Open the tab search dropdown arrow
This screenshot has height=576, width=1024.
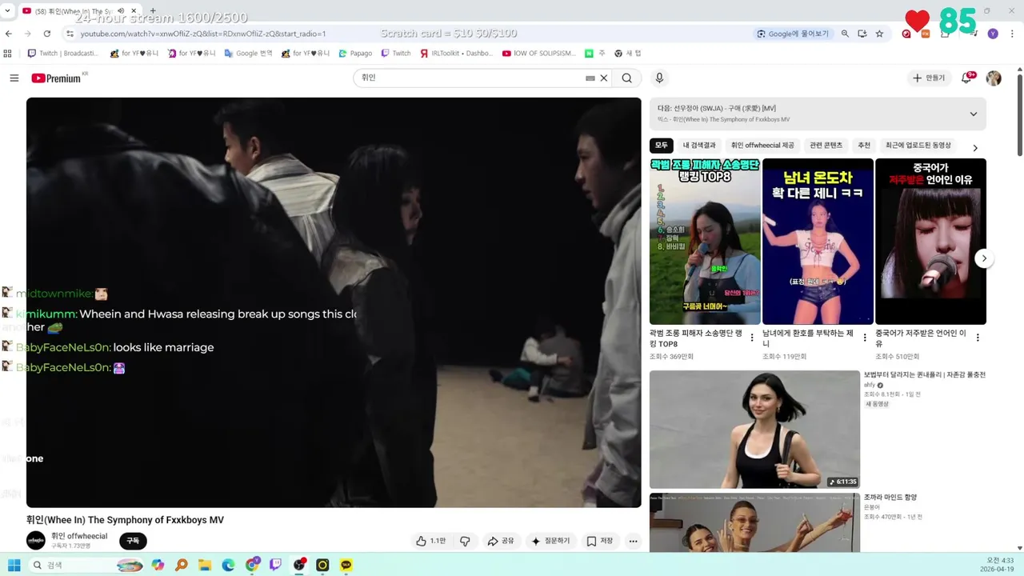tap(7, 10)
